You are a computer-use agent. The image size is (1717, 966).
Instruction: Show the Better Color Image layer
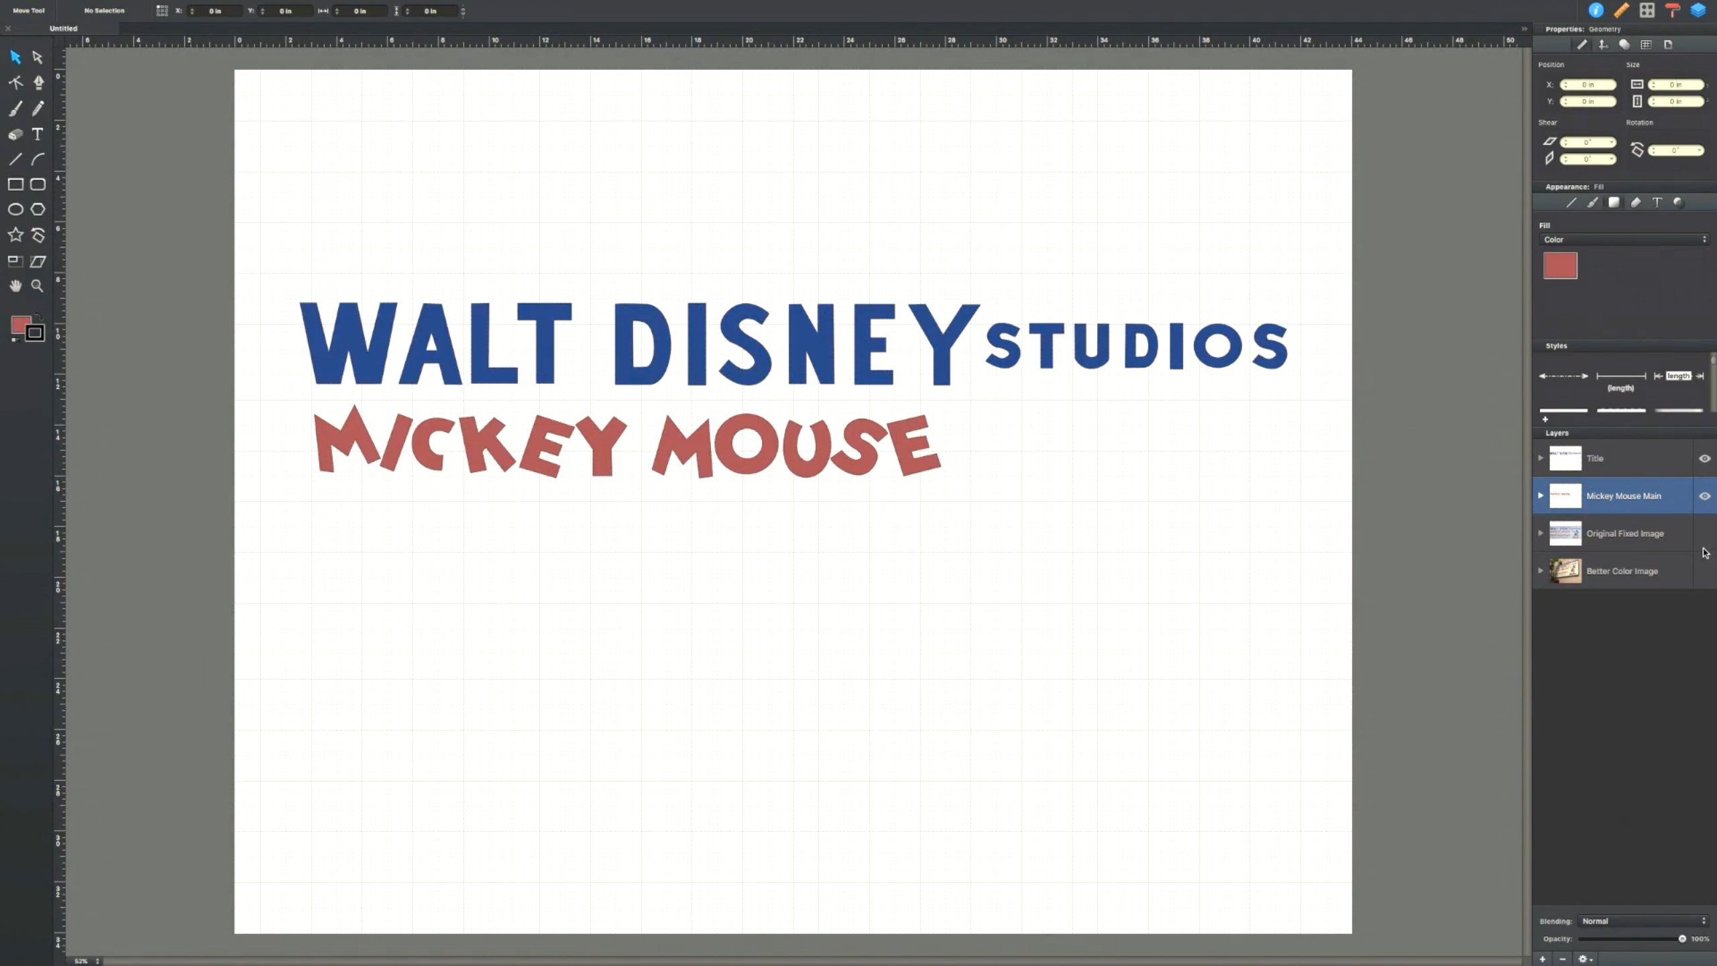(1704, 571)
